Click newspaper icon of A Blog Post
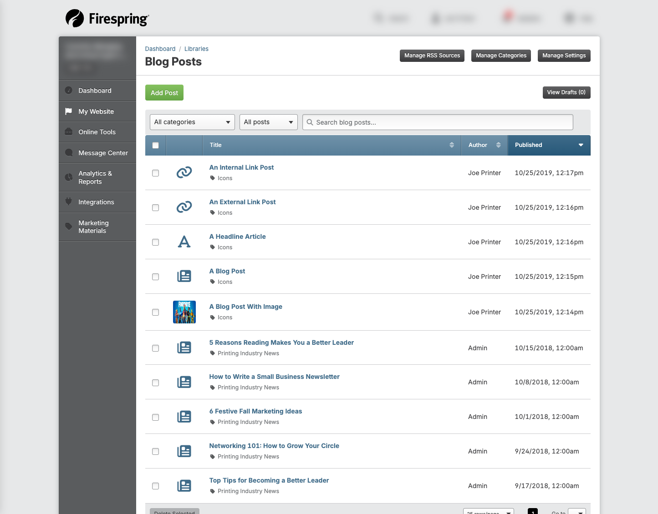 tap(184, 276)
